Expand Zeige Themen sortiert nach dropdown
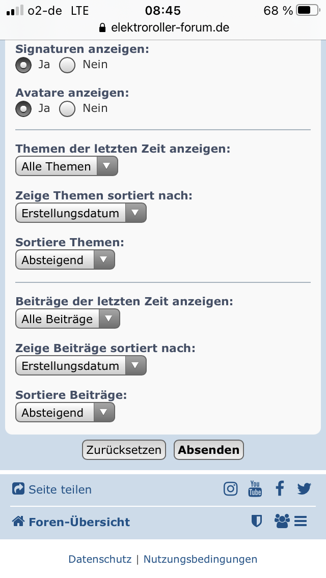Image resolution: width=326 pixels, height=578 pixels. (x=81, y=213)
